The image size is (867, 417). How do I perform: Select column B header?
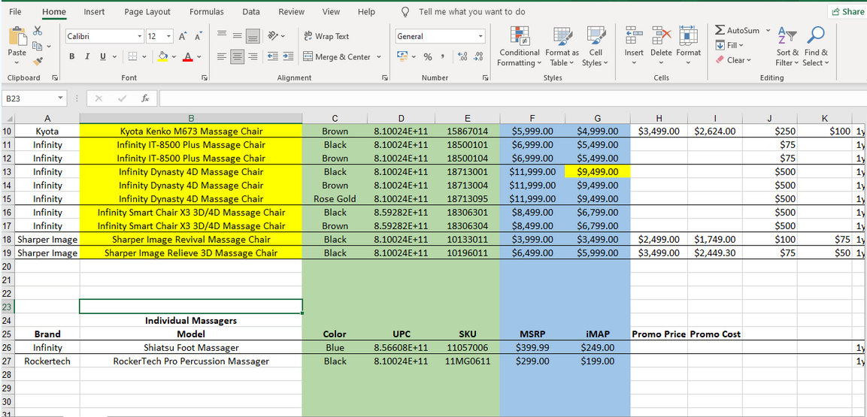[x=191, y=118]
